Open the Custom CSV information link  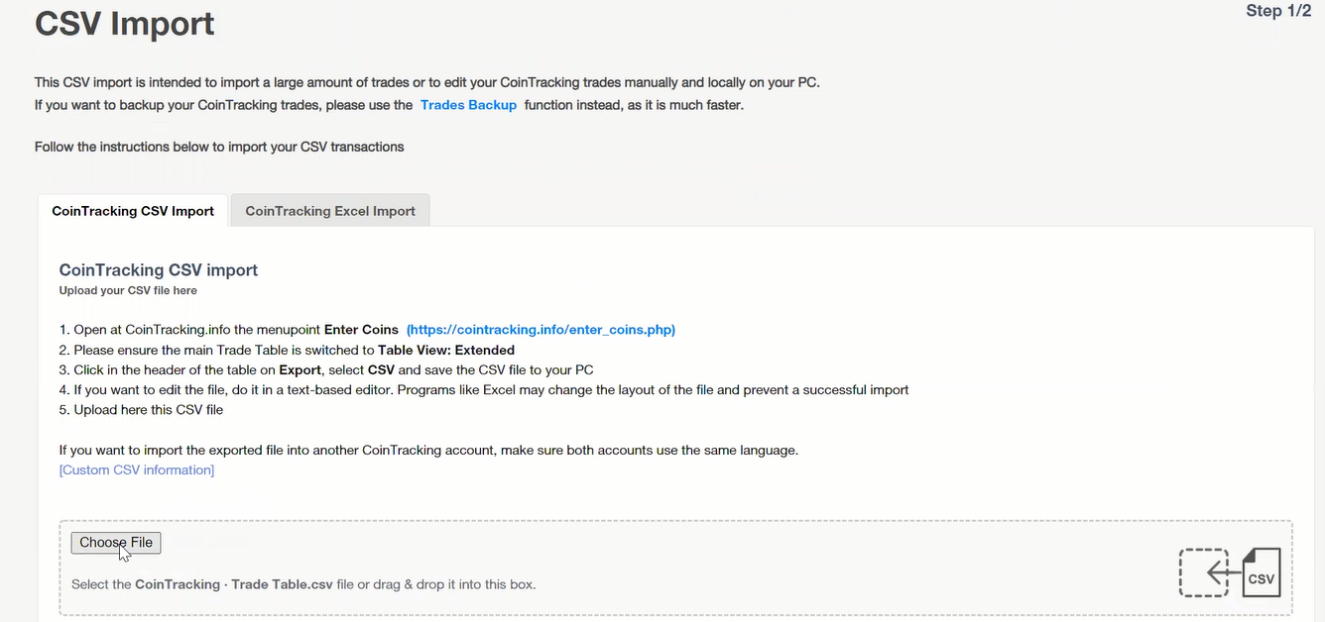(x=137, y=469)
